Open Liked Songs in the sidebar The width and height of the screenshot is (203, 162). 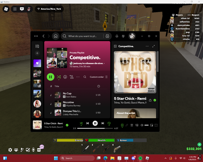[x=37, y=63]
